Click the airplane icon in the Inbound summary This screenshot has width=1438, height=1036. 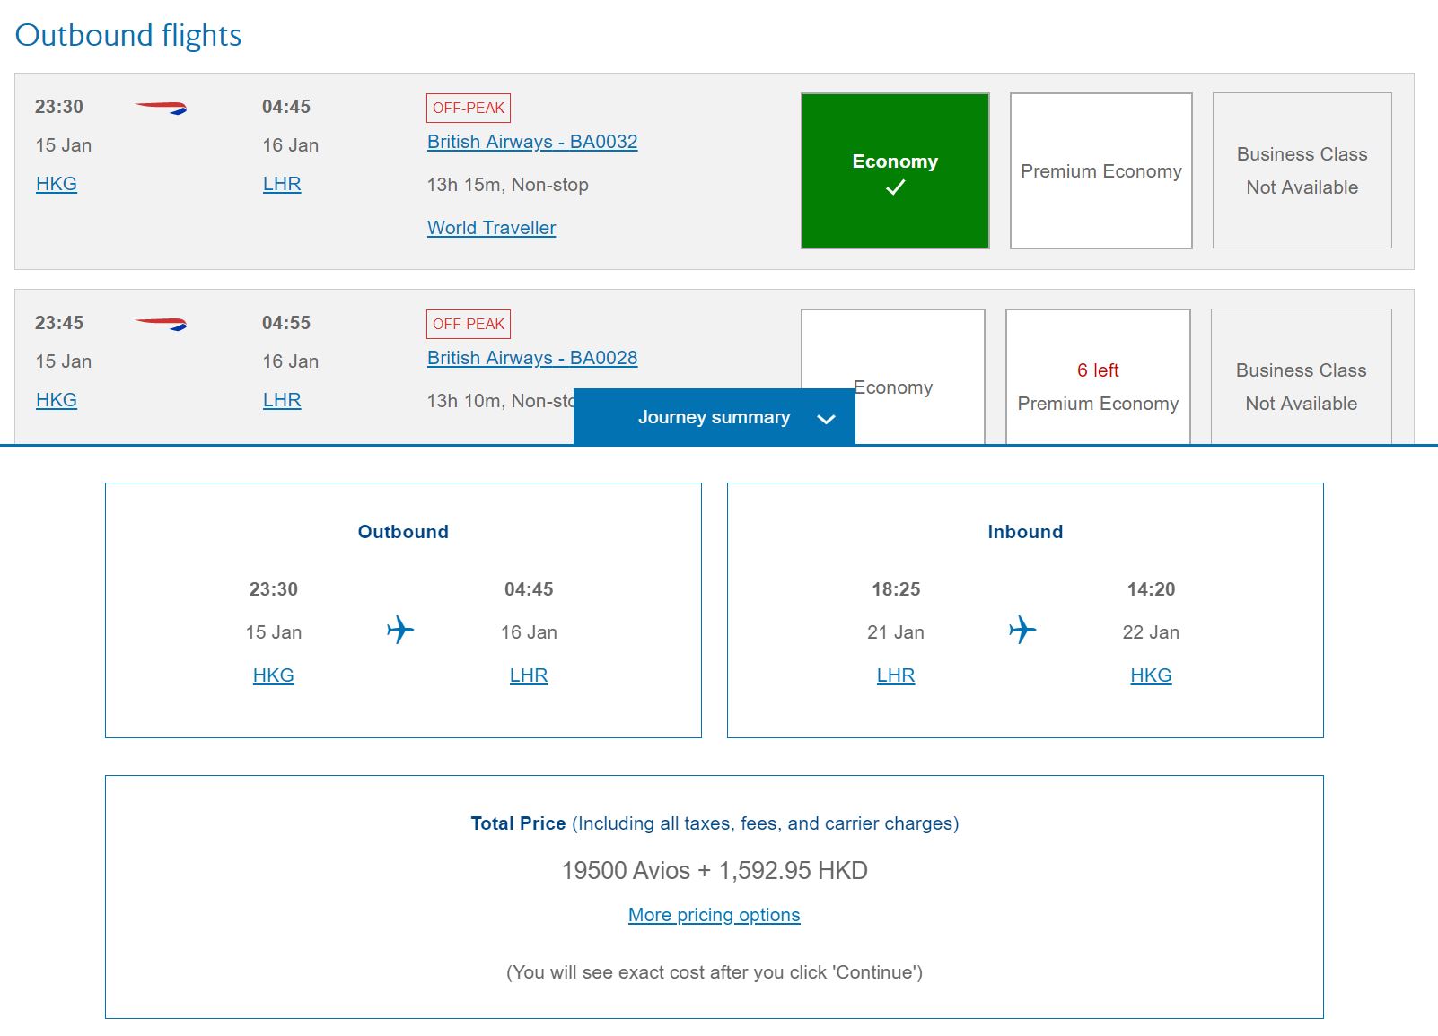(x=1022, y=630)
